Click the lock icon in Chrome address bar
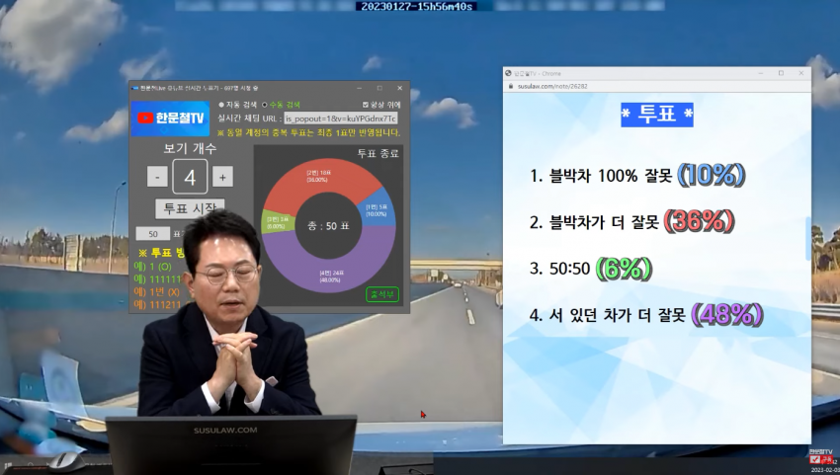Image resolution: width=840 pixels, height=475 pixels. (511, 86)
